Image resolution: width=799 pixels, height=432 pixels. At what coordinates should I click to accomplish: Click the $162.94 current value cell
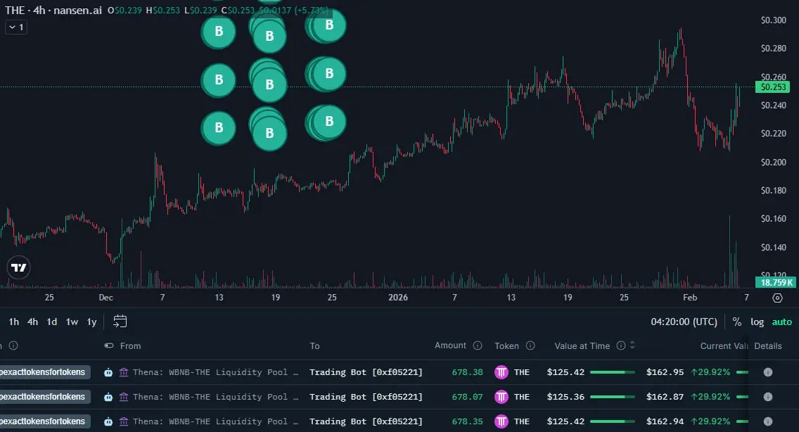point(665,421)
